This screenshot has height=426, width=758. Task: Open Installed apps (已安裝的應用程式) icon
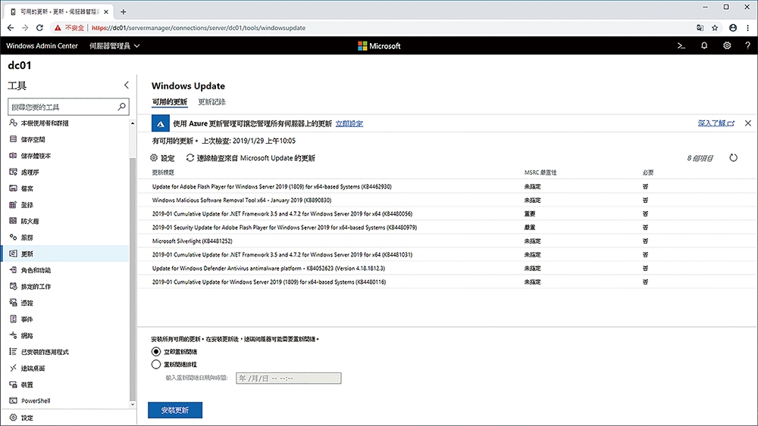(x=13, y=352)
